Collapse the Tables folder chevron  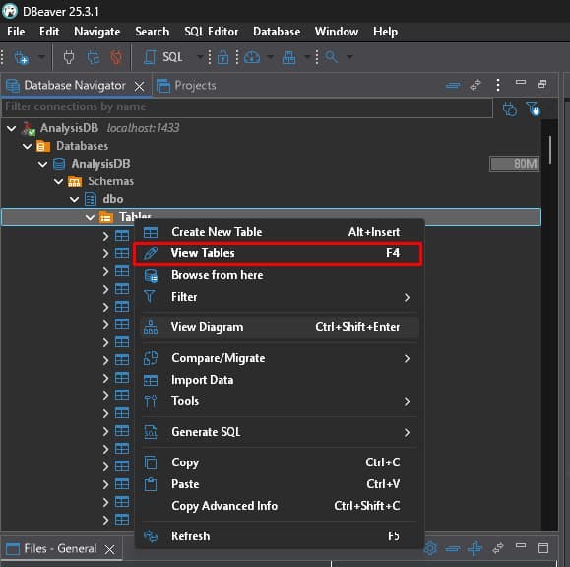90,217
